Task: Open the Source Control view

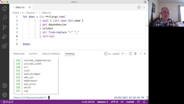Action: pyautogui.click(x=5, y=27)
